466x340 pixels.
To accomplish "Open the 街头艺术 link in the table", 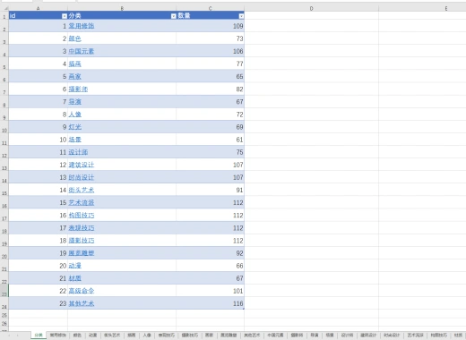I will point(82,190).
